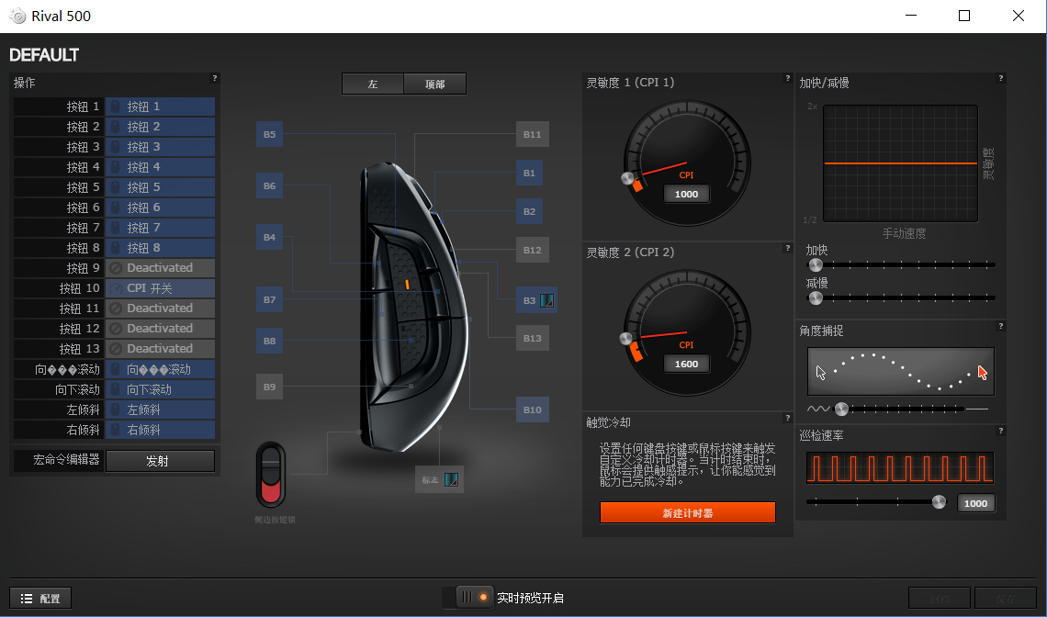1047x617 pixels.
Task: Select the B10 mouse button label
Action: click(x=532, y=409)
